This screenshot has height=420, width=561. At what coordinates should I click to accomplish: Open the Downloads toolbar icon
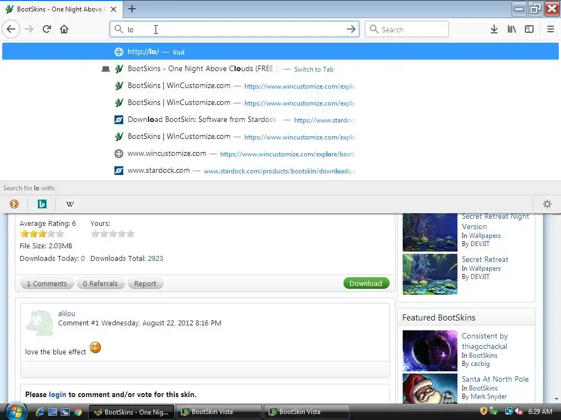tap(494, 29)
